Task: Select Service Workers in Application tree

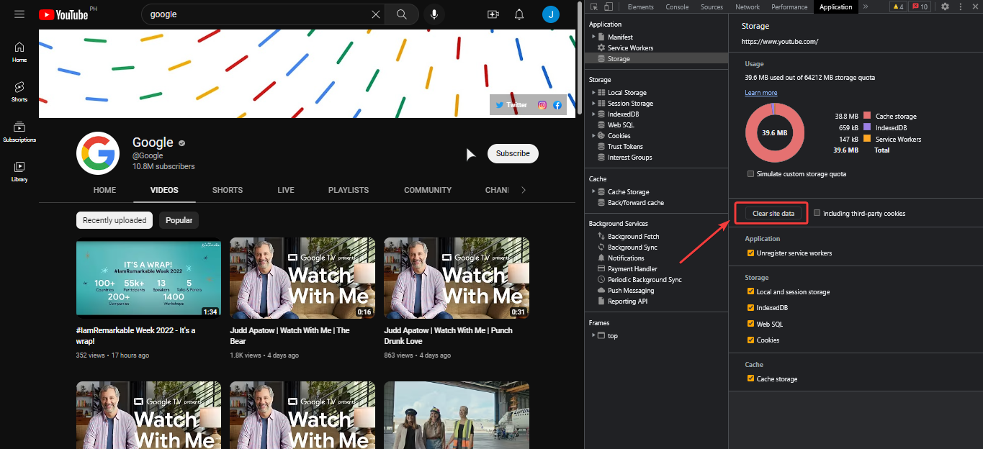Action: tap(630, 47)
